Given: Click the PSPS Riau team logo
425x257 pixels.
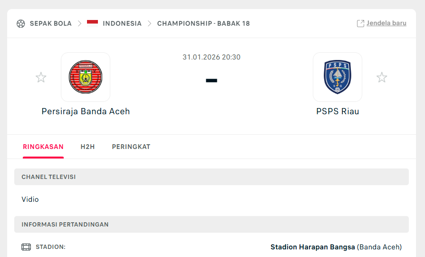Looking at the screenshot, I should pyautogui.click(x=338, y=77).
